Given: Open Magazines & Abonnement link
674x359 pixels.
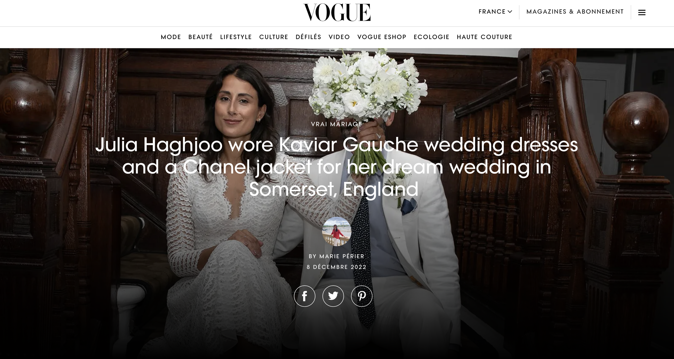Looking at the screenshot, I should point(575,12).
